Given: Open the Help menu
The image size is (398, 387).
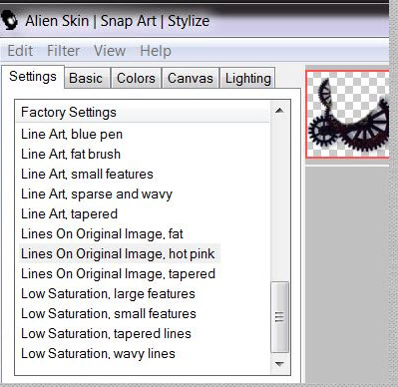Looking at the screenshot, I should [x=156, y=51].
